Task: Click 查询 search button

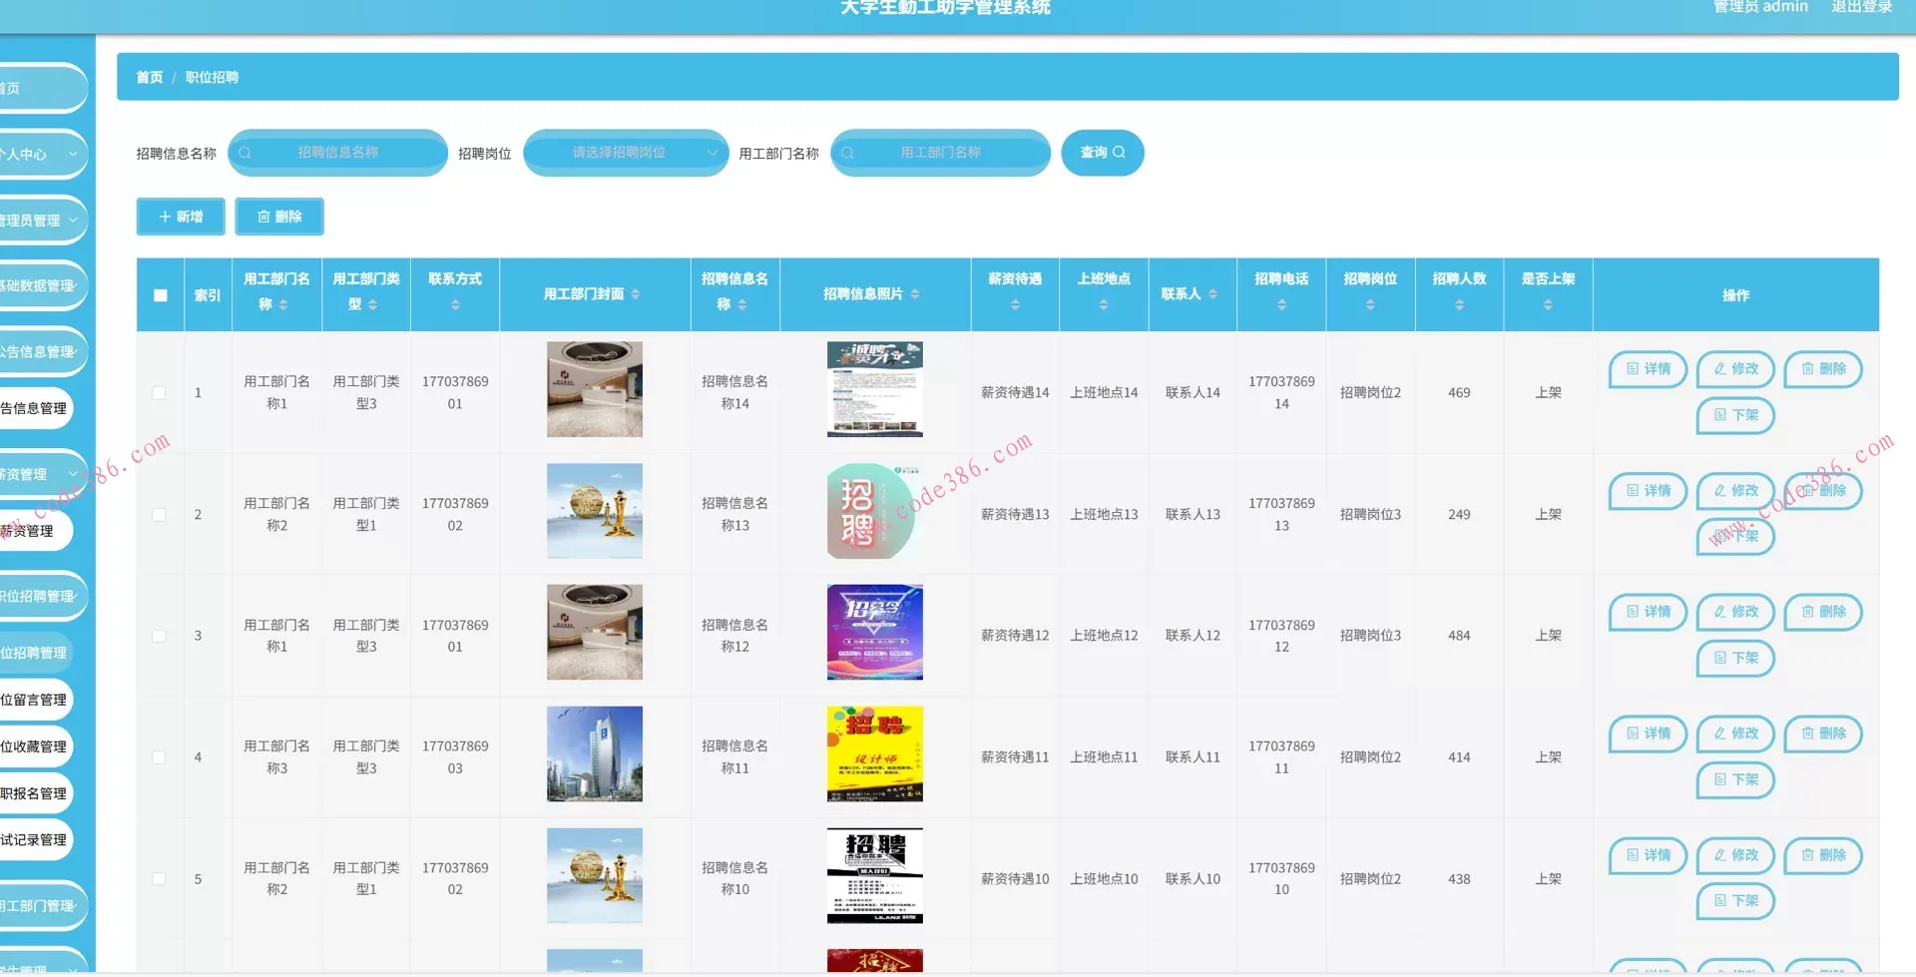Action: (1103, 153)
